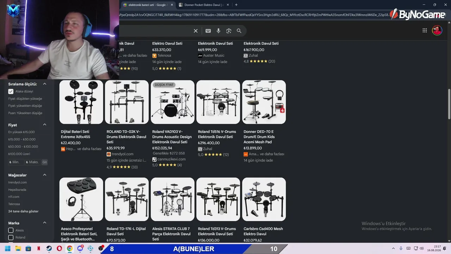
Task: Filter price '₺100.000 üzeri'
Action: (19, 154)
